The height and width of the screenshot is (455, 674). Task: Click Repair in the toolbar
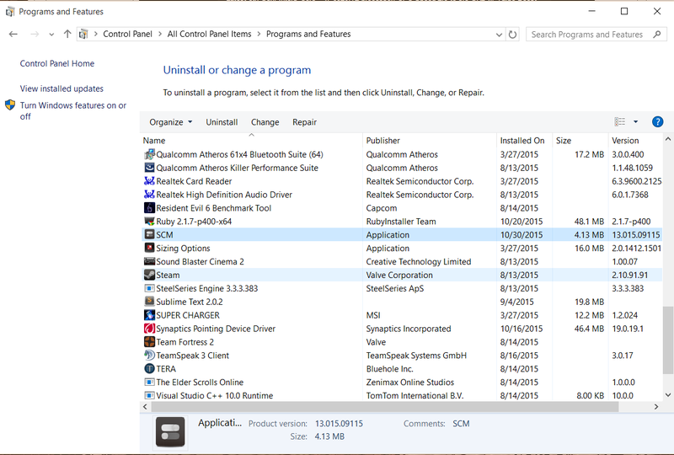tap(304, 122)
